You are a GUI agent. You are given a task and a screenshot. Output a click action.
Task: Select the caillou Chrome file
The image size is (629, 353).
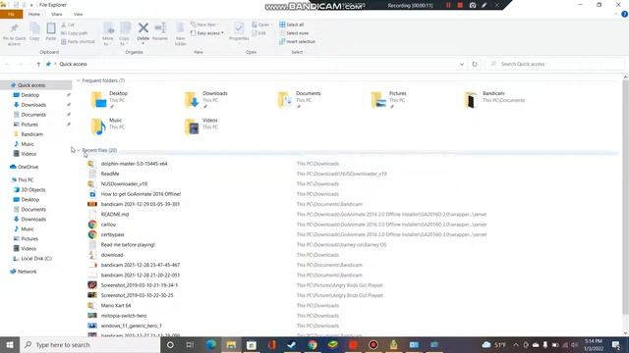click(108, 225)
